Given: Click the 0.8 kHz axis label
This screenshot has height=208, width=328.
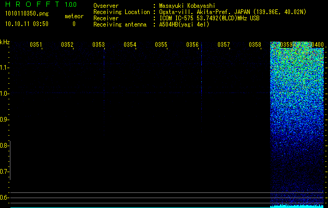Looking at the screenshot, I should (4, 146).
